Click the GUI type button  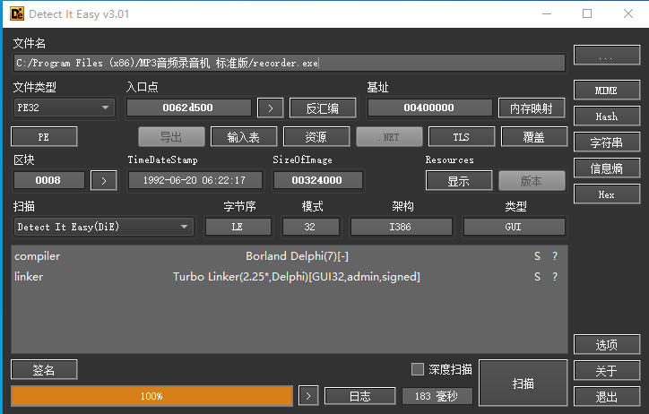(x=515, y=227)
